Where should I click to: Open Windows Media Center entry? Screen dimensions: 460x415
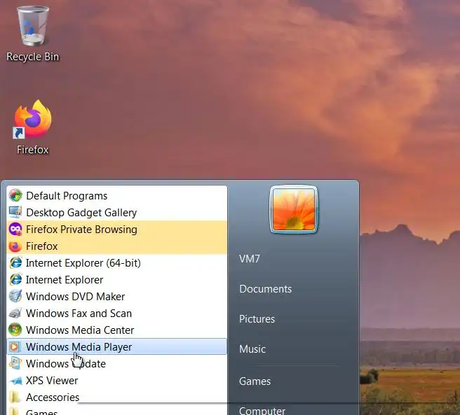point(117,330)
